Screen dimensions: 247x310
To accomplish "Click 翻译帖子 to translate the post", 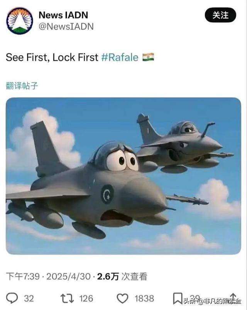I will (x=22, y=85).
